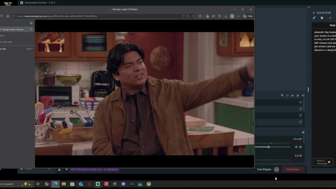336x189 pixels.
Task: Open a New tab from the sidebar
Action: click(16, 49)
